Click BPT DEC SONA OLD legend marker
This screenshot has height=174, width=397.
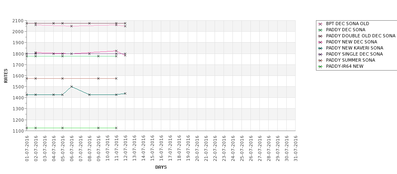click(320, 24)
